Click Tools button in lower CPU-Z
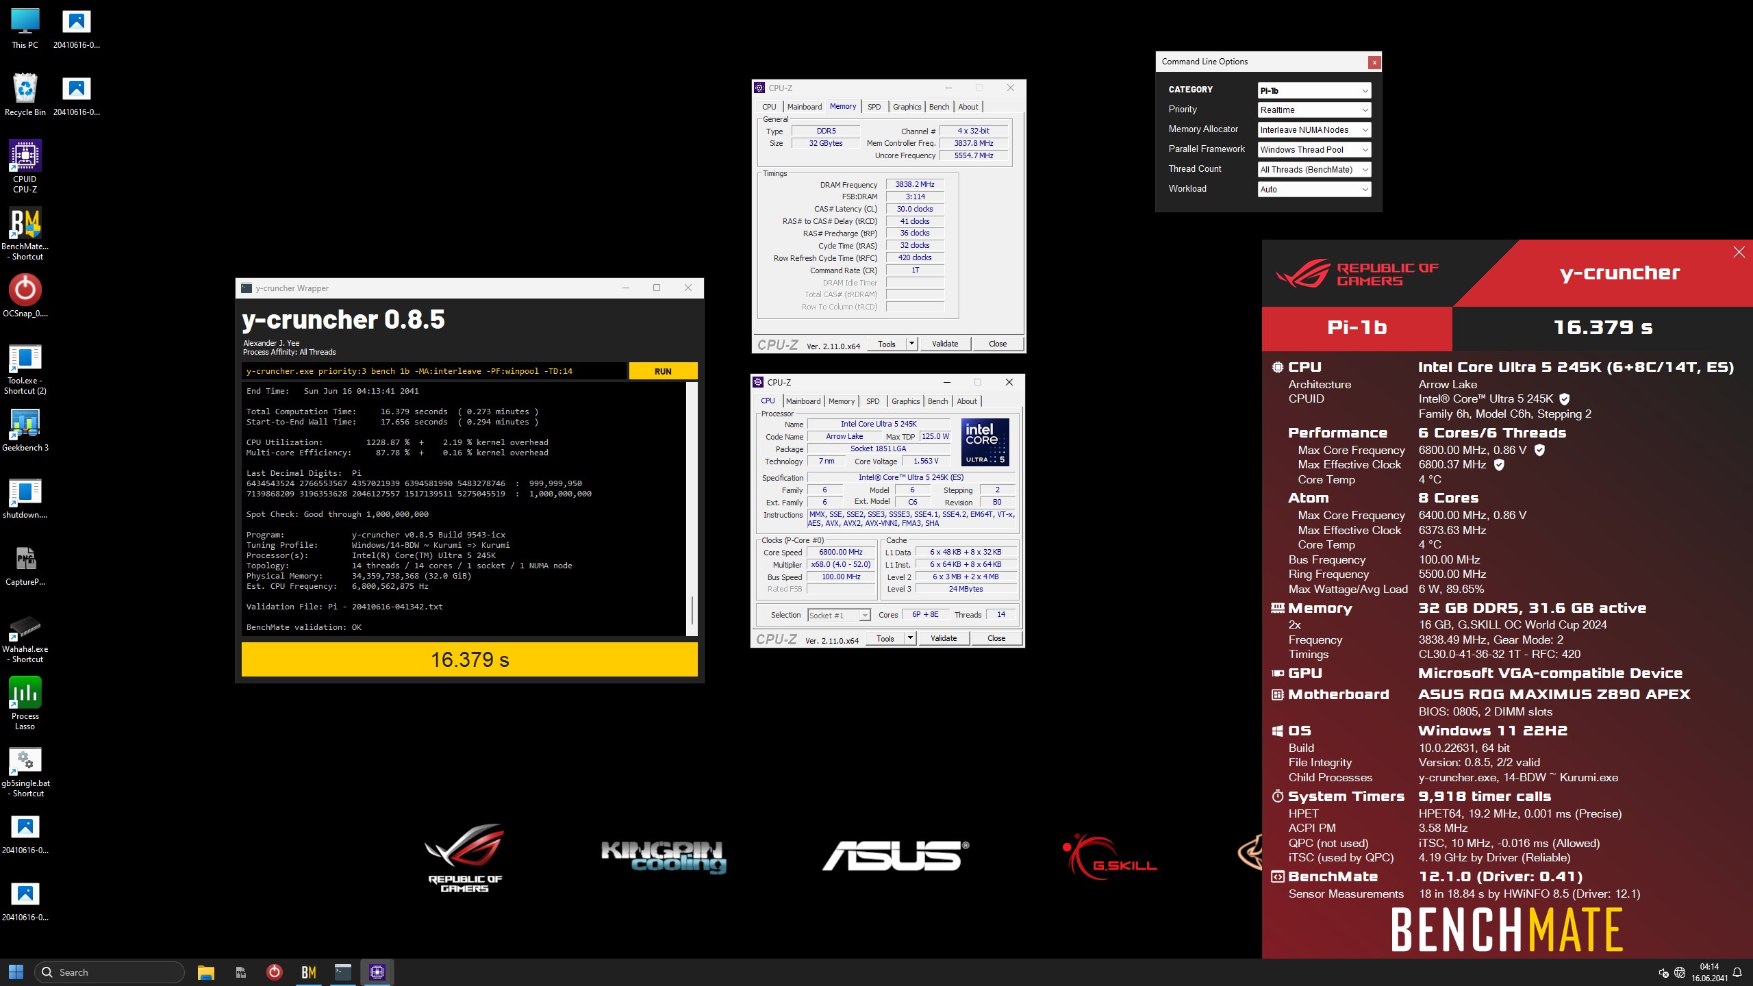Screen dimensions: 1753x986 pos(885,638)
